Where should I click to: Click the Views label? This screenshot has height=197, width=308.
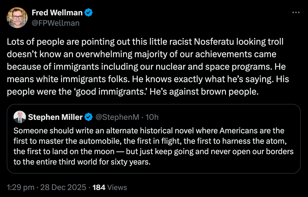point(117,187)
